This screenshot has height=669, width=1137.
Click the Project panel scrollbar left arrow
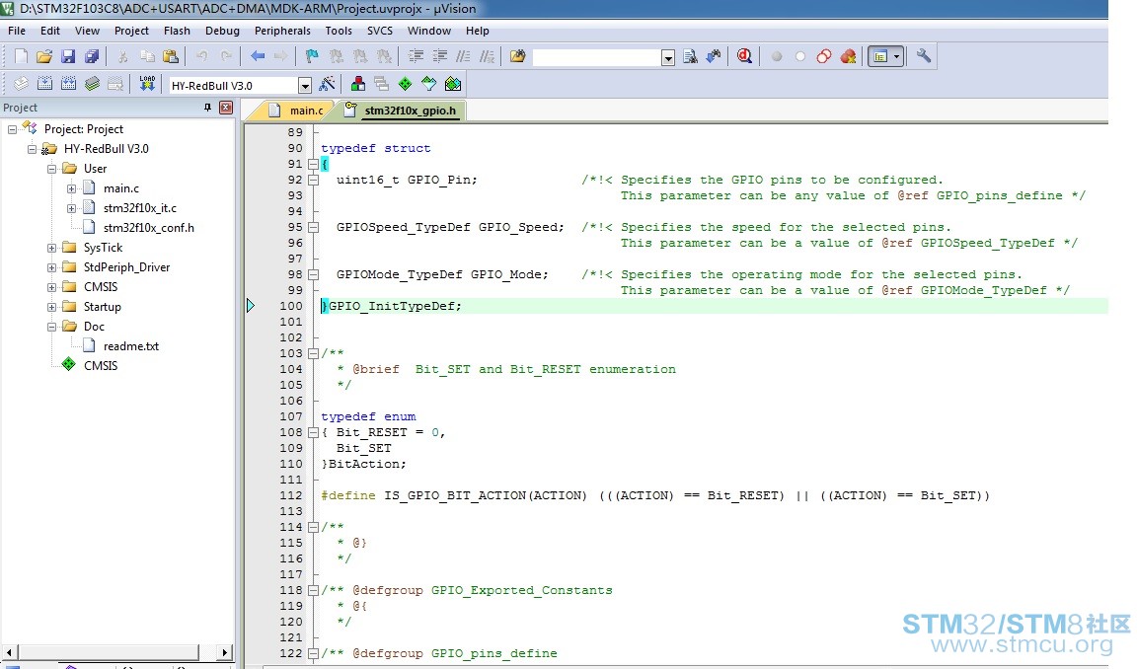pyautogui.click(x=9, y=652)
